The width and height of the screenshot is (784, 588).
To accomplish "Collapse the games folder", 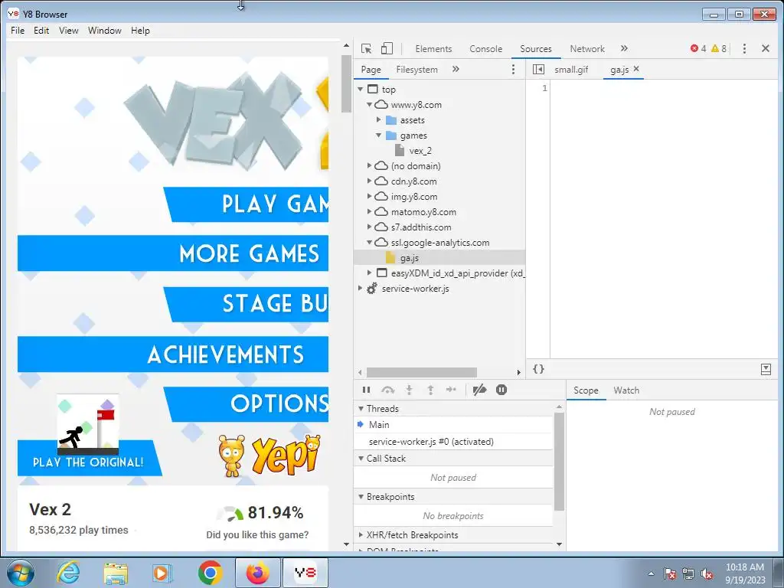I will [378, 135].
